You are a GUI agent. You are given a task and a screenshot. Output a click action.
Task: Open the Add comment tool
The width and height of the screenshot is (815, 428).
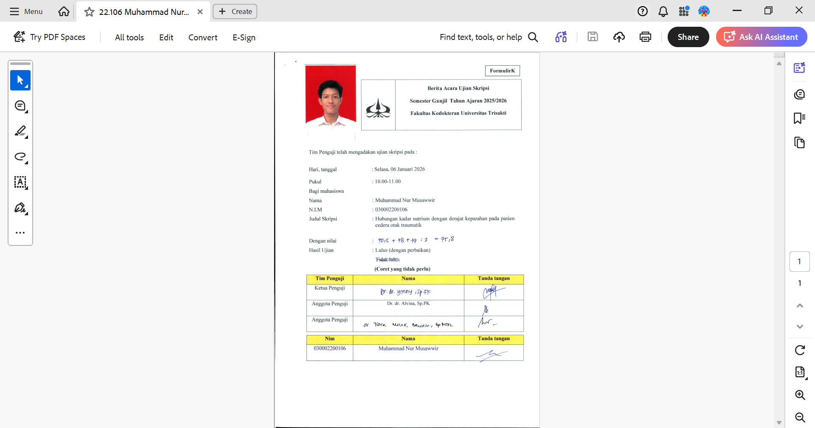click(20, 106)
